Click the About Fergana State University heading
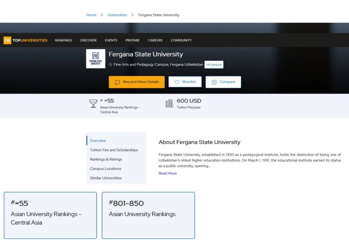 pos(199,142)
